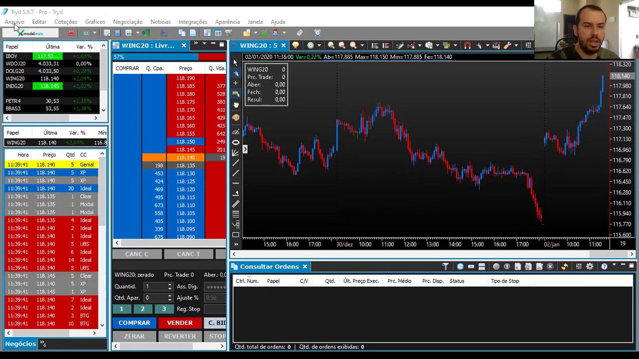Image resolution: width=639 pixels, height=359 pixels.
Task: Click the alarm clock icon in main toolbar
Action: (318, 33)
